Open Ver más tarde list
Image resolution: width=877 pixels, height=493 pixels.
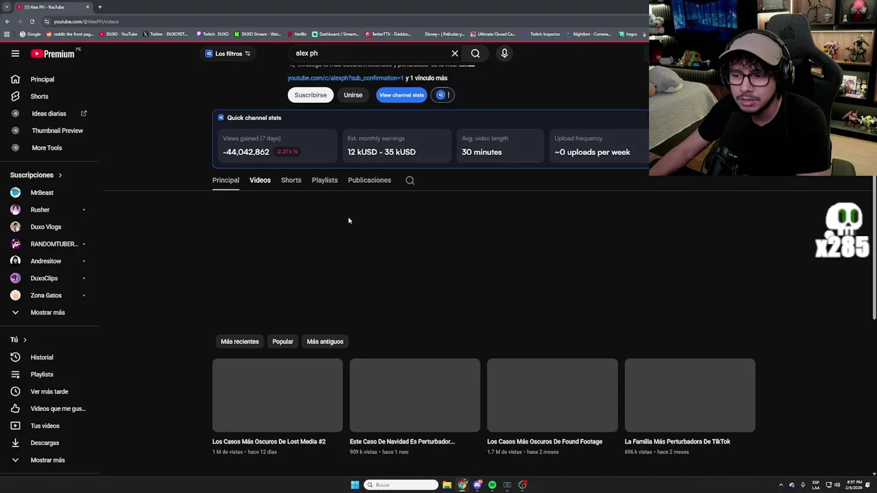pyautogui.click(x=49, y=392)
